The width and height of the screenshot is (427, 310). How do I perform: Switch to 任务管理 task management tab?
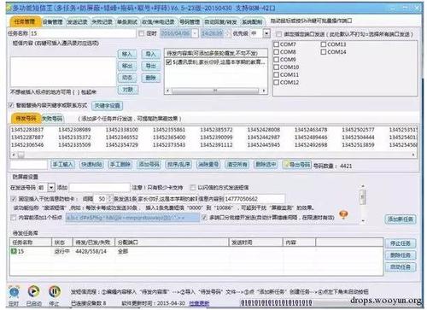(x=25, y=21)
